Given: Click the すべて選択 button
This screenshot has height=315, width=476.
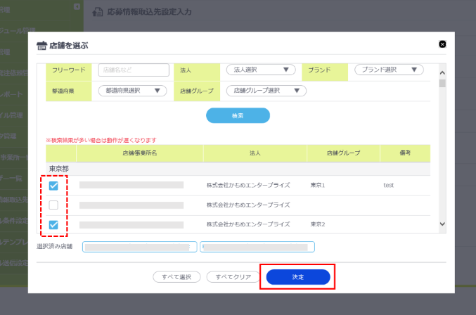Looking at the screenshot, I should pyautogui.click(x=176, y=277).
